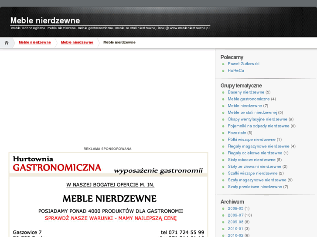Click the current Meble nierdzewne breadcrumb text
This screenshot has width=317, height=237.
click(119, 42)
